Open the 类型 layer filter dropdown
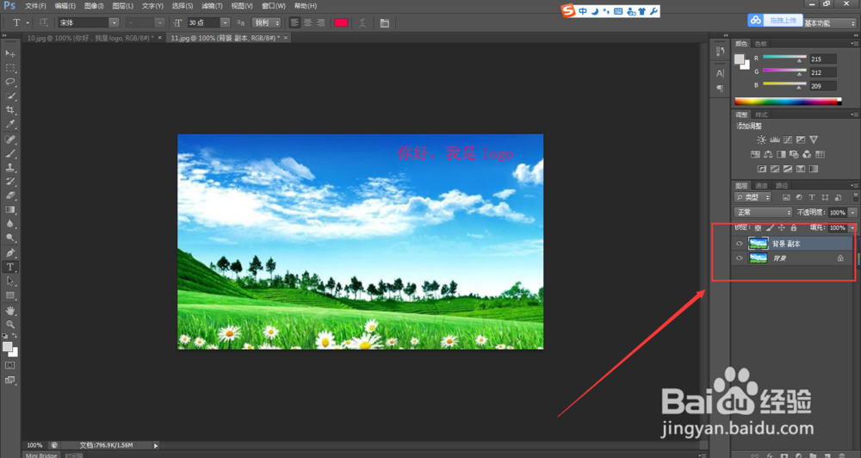 click(753, 197)
